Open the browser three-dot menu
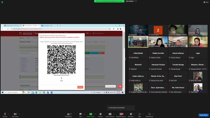 [123, 29]
